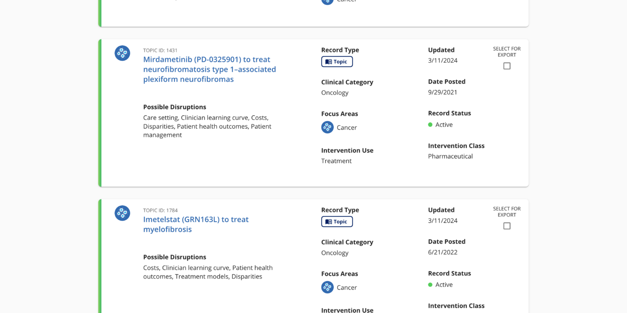Open the Mirdametinib plexiform neurofibromas topic link

(x=209, y=69)
